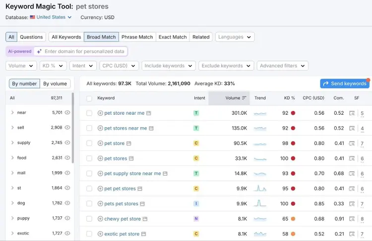Open the Volume filter dropdown
This screenshot has height=241, width=372.
click(x=21, y=66)
